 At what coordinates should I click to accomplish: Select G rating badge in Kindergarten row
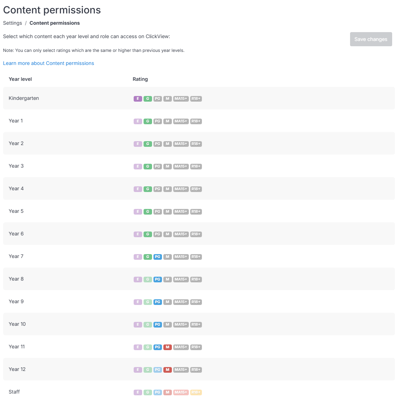tap(148, 99)
